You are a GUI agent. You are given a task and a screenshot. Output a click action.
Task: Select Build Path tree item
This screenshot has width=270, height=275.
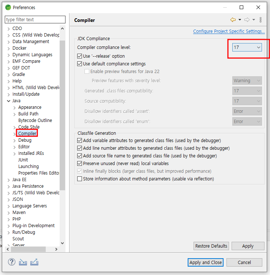coord(28,114)
